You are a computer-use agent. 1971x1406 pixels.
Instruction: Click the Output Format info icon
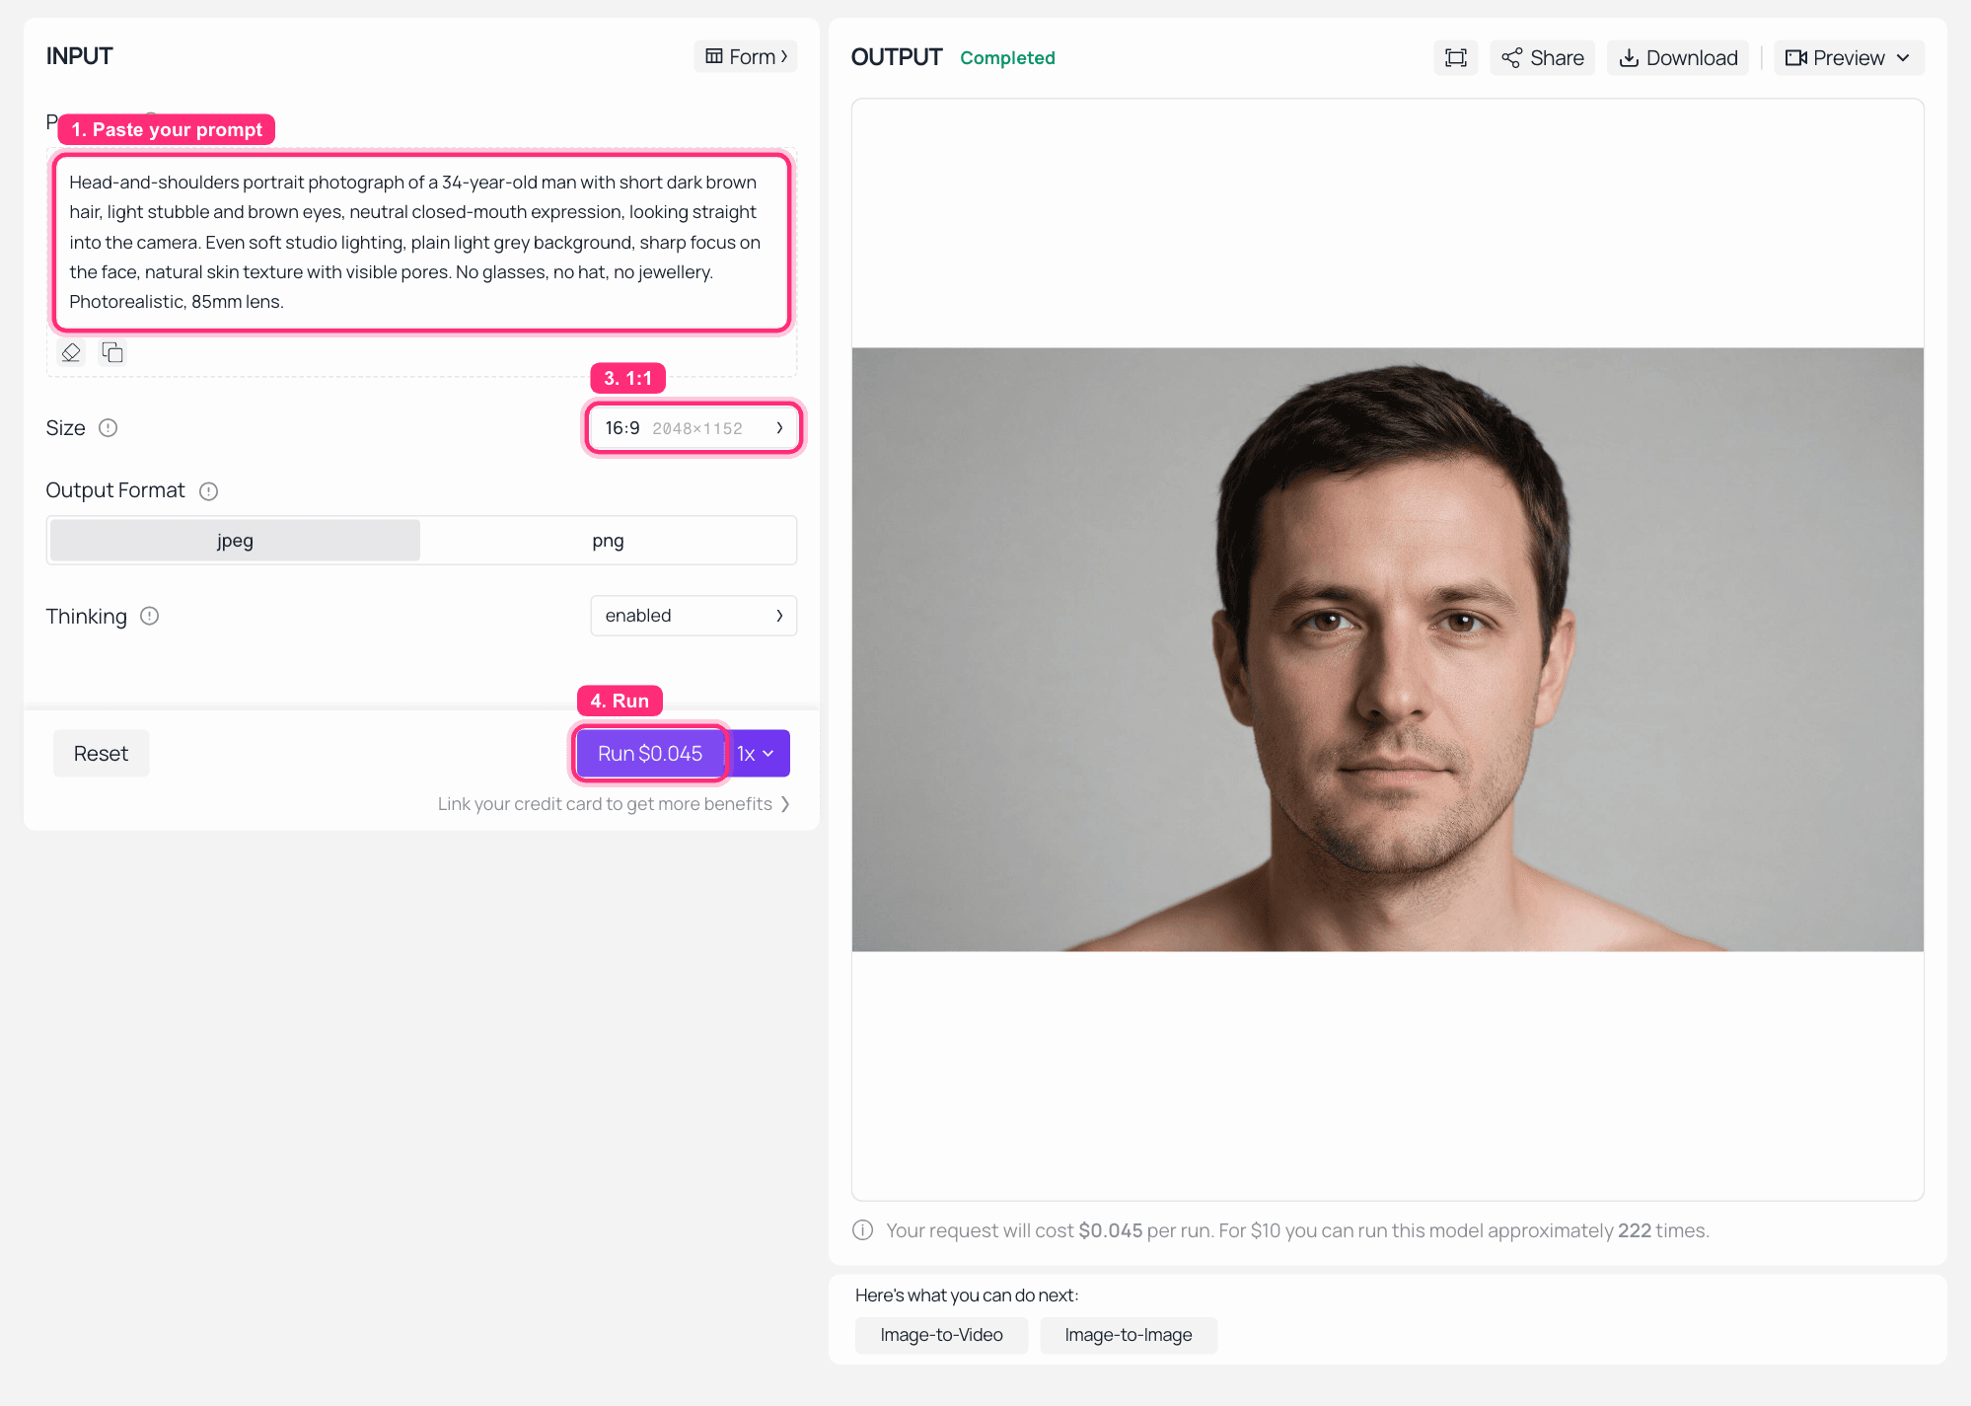tap(208, 491)
